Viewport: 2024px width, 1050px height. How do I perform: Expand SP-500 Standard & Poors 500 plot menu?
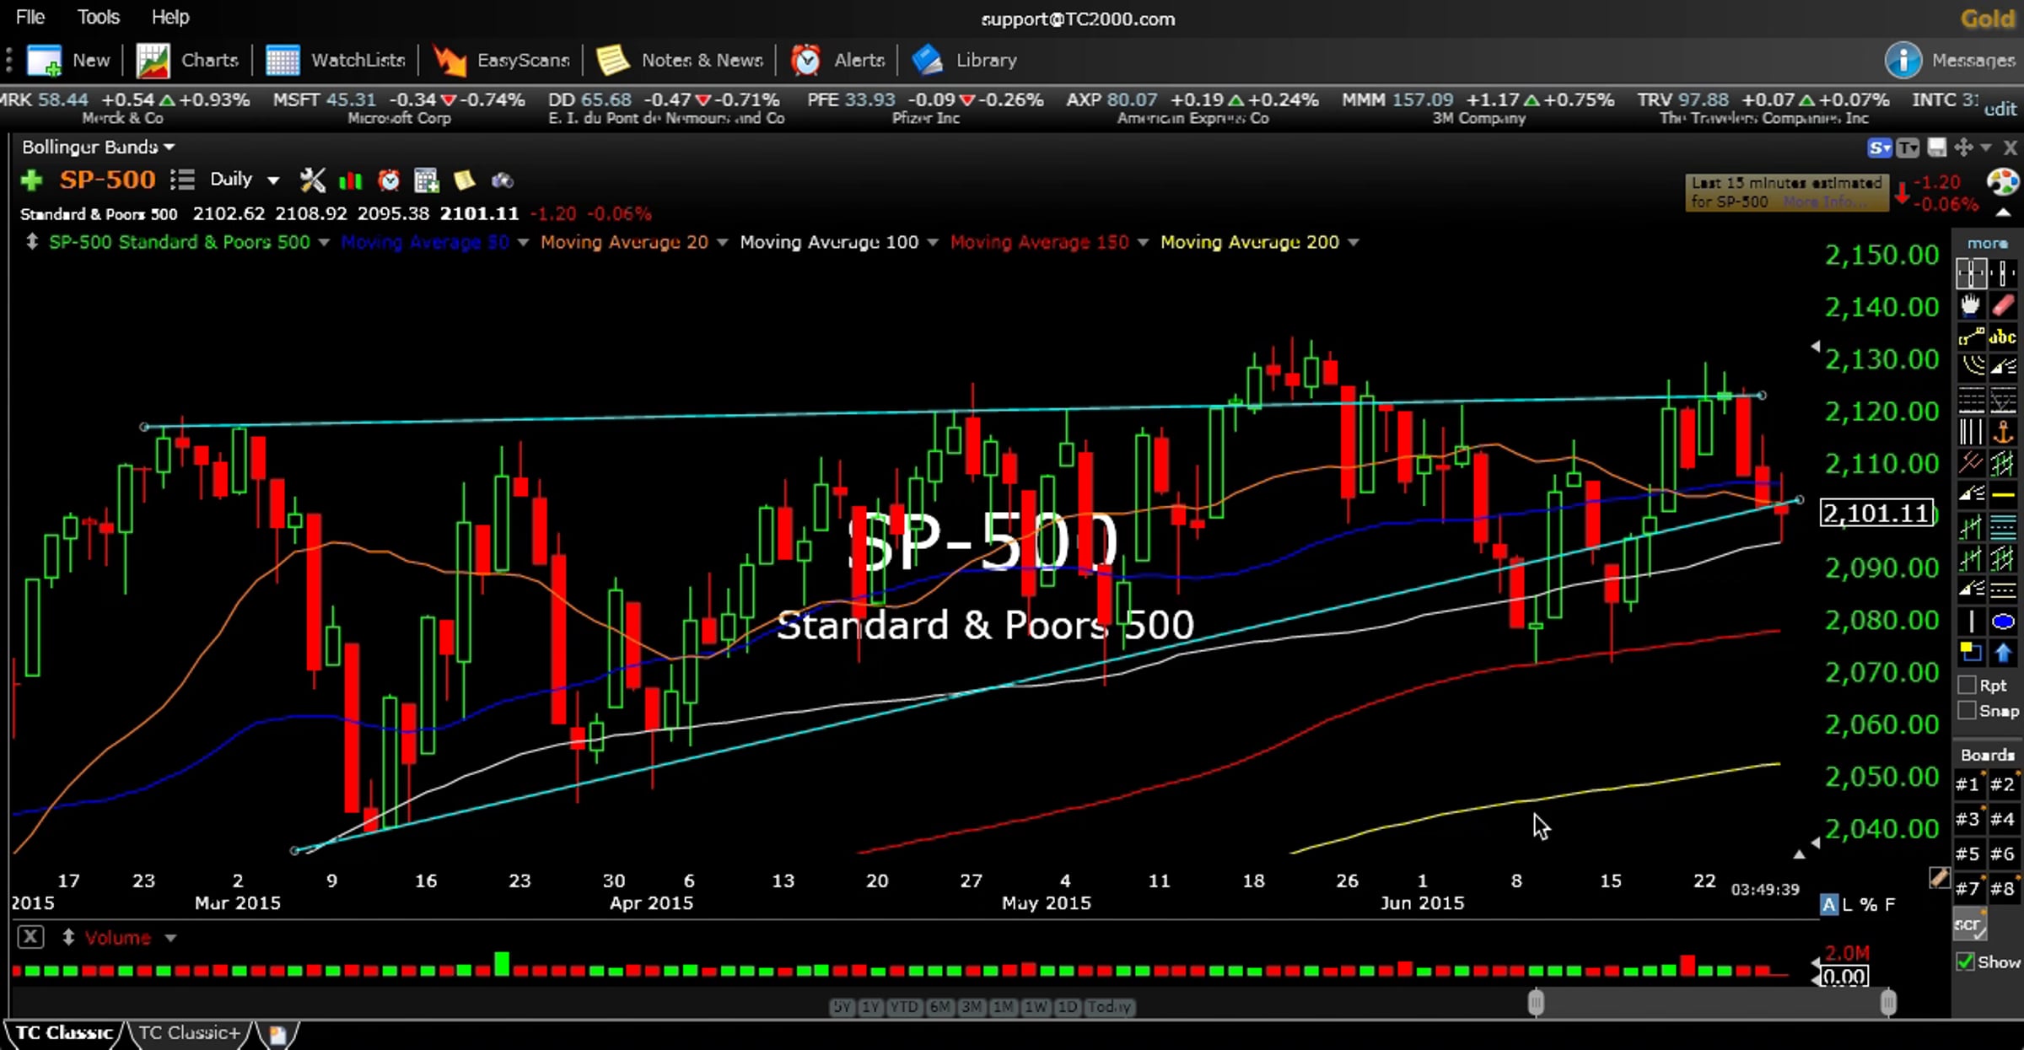[x=324, y=243]
